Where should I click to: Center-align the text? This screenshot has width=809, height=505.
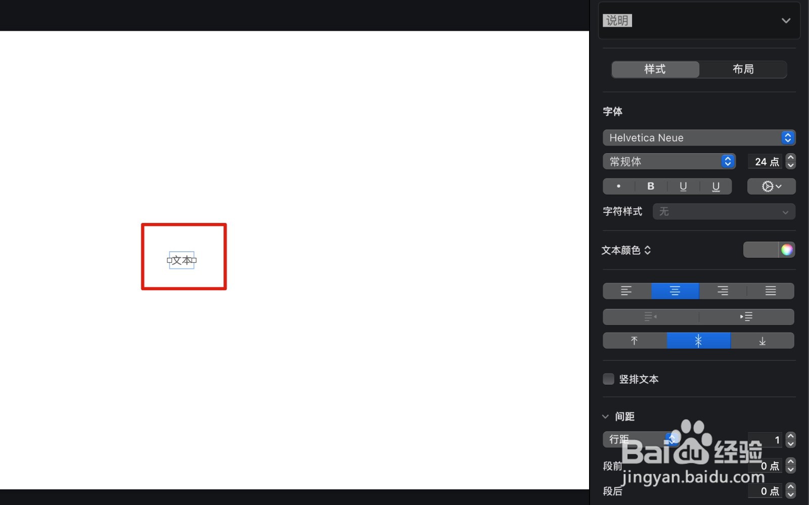[x=675, y=291]
